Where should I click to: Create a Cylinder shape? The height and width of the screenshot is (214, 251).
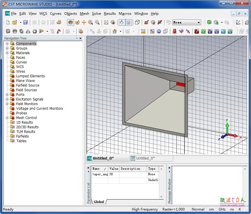pos(21,31)
